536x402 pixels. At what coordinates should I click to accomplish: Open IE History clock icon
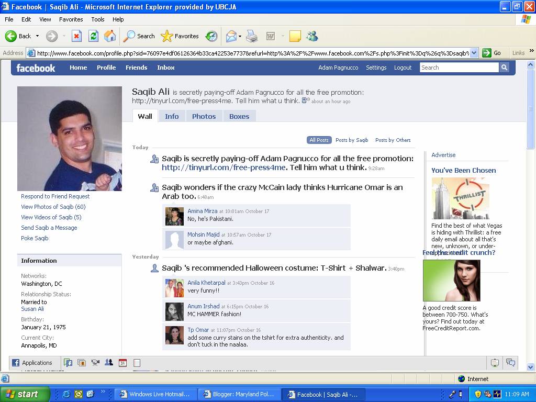(211, 36)
